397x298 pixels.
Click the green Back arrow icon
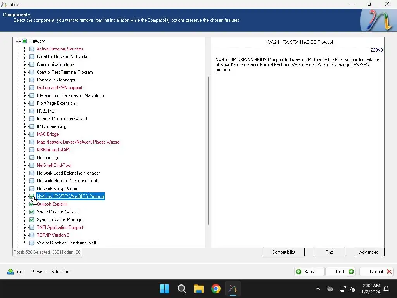pyautogui.click(x=299, y=272)
